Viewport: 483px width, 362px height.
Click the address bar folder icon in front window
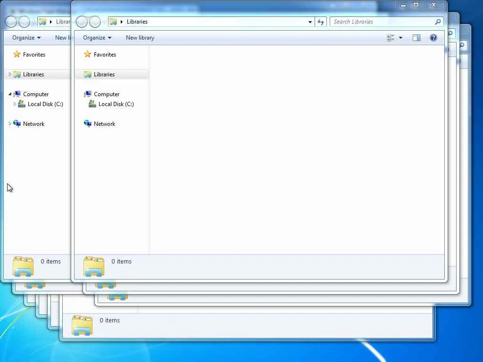(x=113, y=22)
